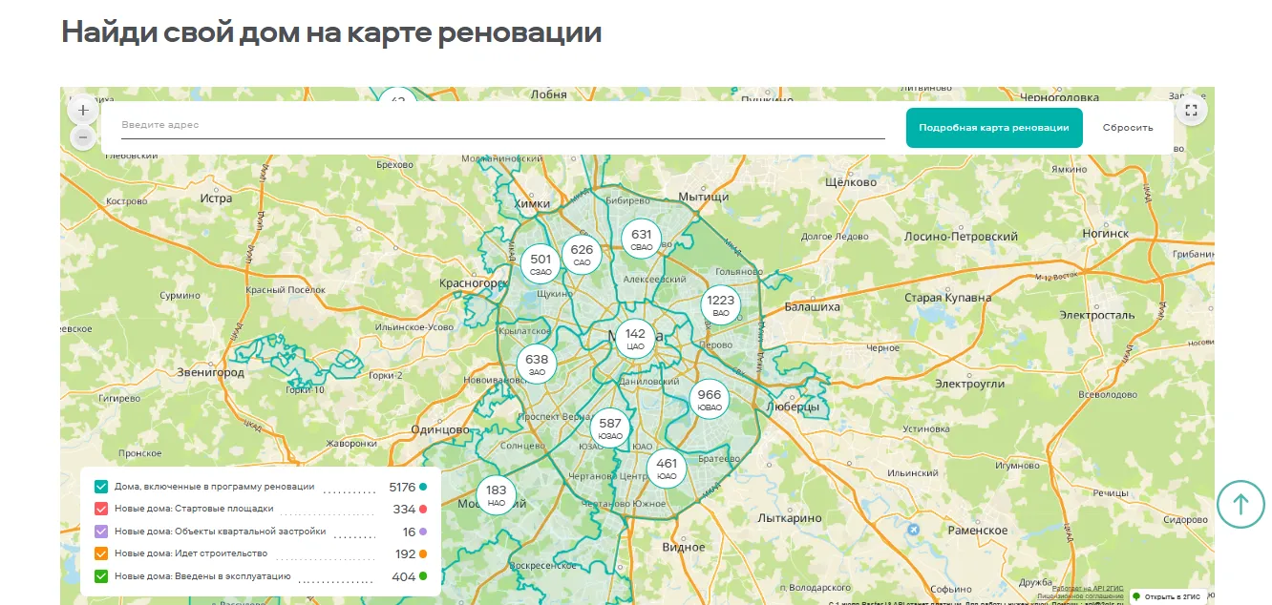Click the ЮВАО cluster marker 966
This screenshot has height=605, width=1272.
[x=710, y=400]
